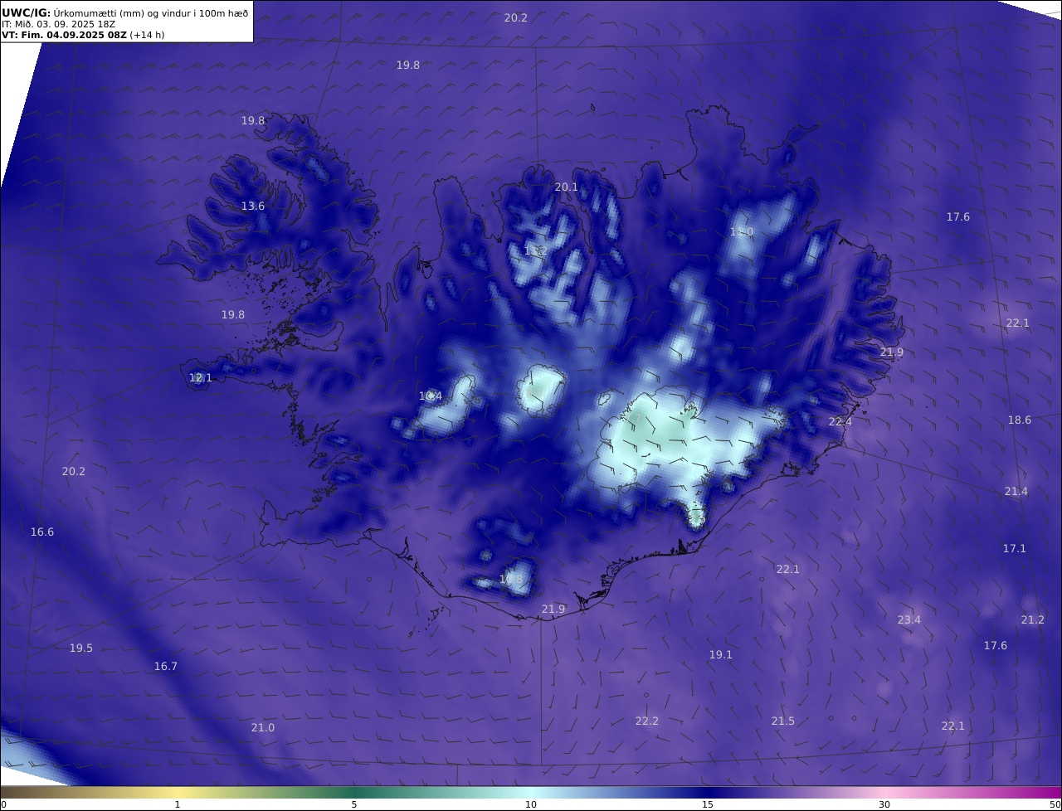Click the 23.4 value in the southeast sea
This screenshot has width=1062, height=811.
pyautogui.click(x=909, y=620)
